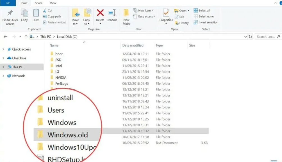
Task: Click the Paste icon in the ribbon
Action: (36, 13)
